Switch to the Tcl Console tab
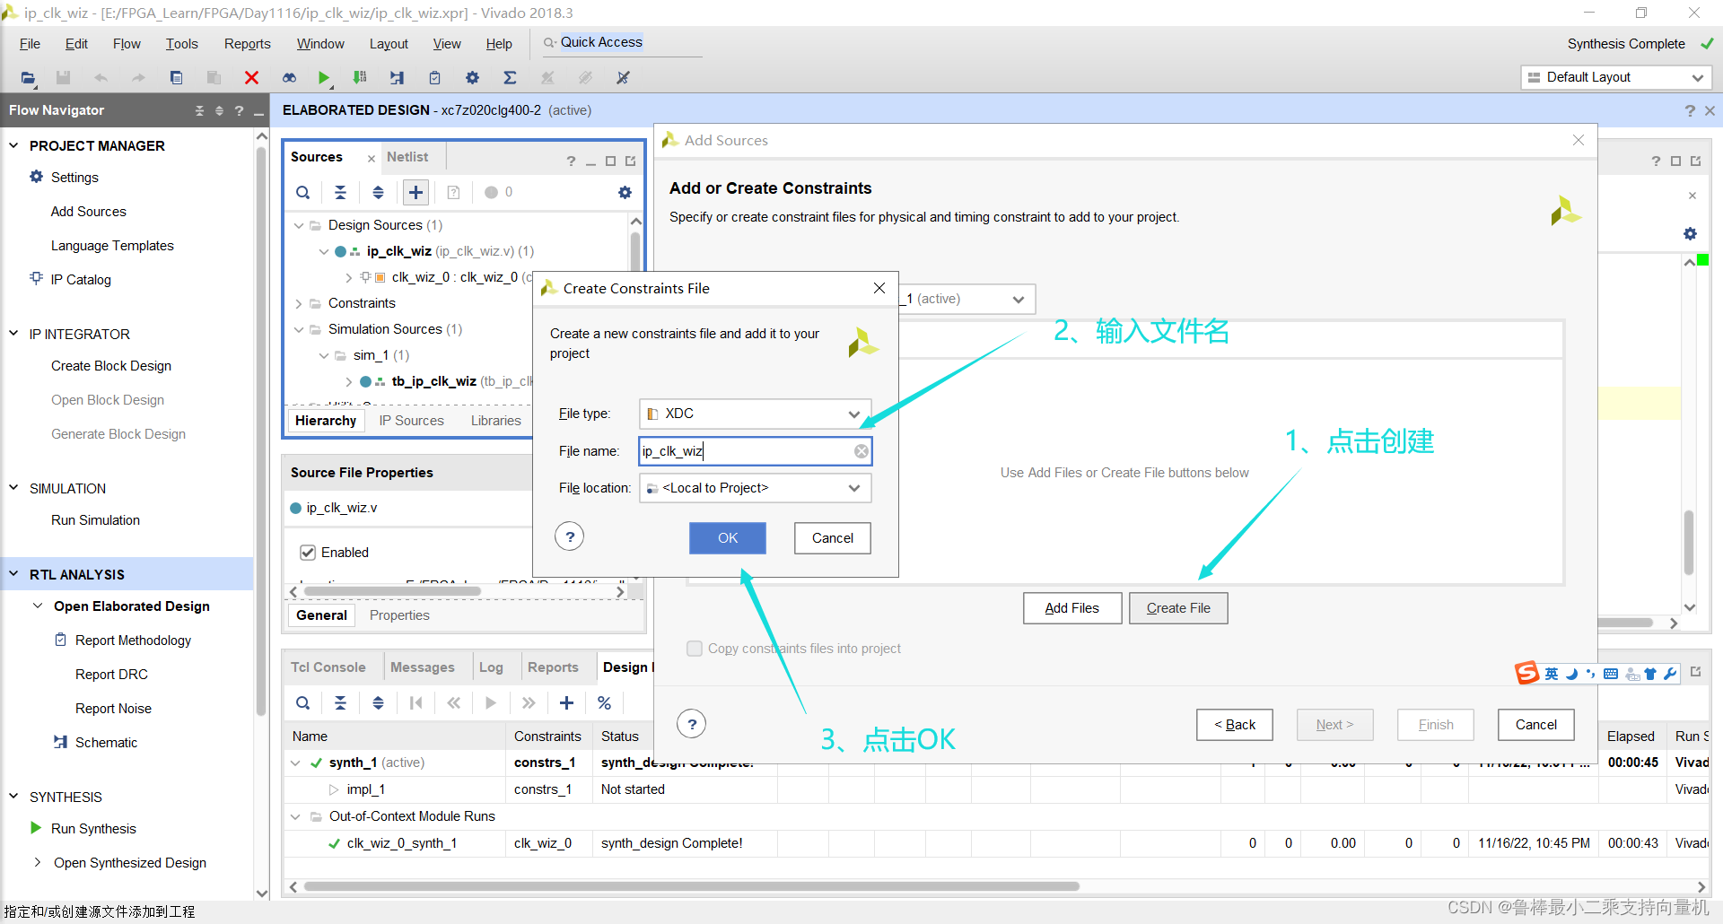Screen dimensions: 1723x924 click(328, 667)
